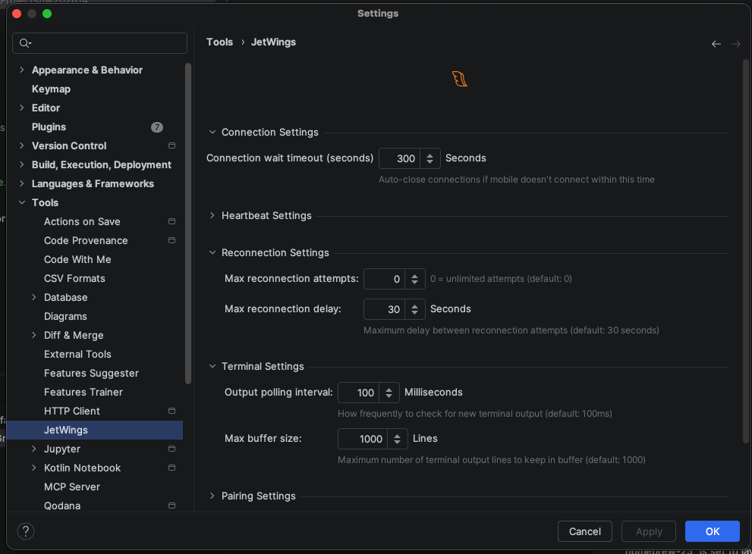The image size is (752, 554).
Task: Click the magnifier icon in the search box
Action: [24, 43]
